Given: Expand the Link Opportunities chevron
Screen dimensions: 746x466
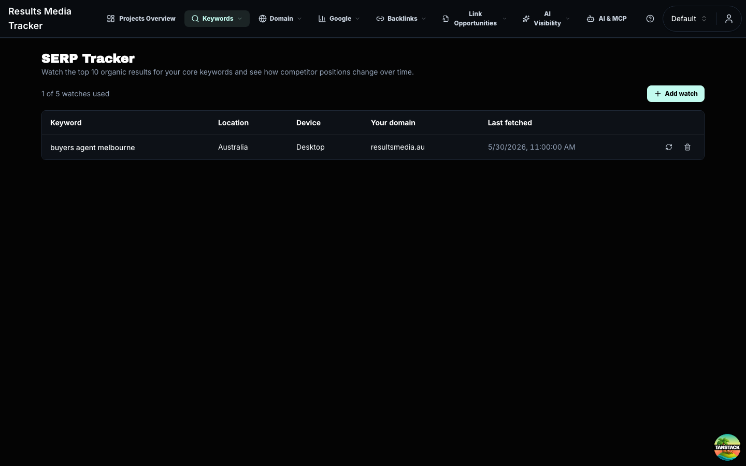Looking at the screenshot, I should pos(505,19).
